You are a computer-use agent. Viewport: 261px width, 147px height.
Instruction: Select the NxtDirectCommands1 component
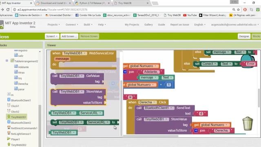click(x=22, y=128)
